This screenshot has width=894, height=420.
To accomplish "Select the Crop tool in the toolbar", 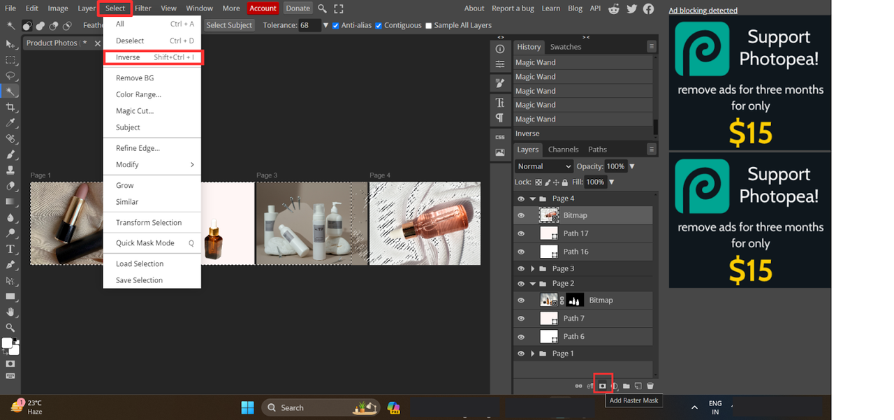I will [x=10, y=108].
